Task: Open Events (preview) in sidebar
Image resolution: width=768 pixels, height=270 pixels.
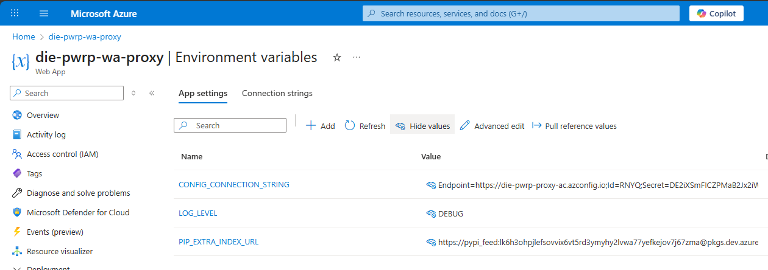Action: [55, 232]
